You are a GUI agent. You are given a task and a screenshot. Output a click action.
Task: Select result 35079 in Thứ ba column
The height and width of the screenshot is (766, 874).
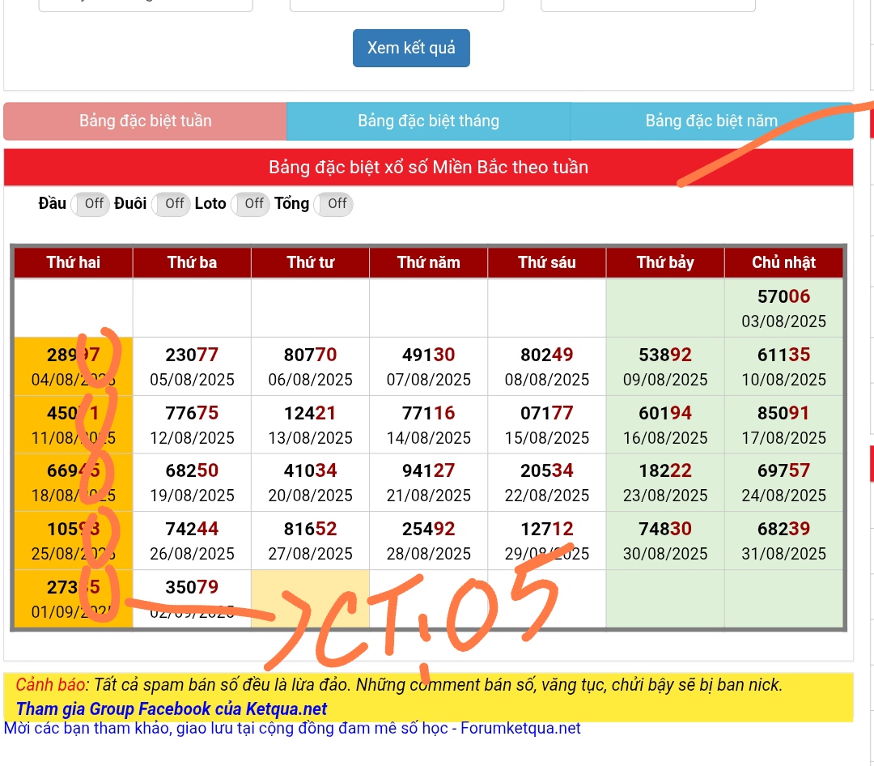coord(192,598)
